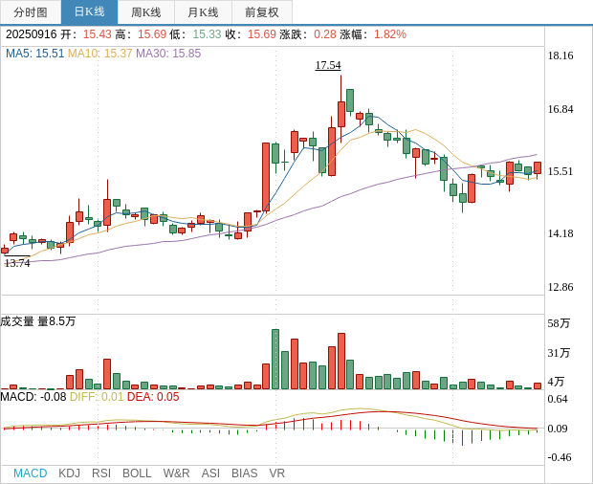Click the 17.54 high price label
This screenshot has width=593, height=484.
[328, 65]
